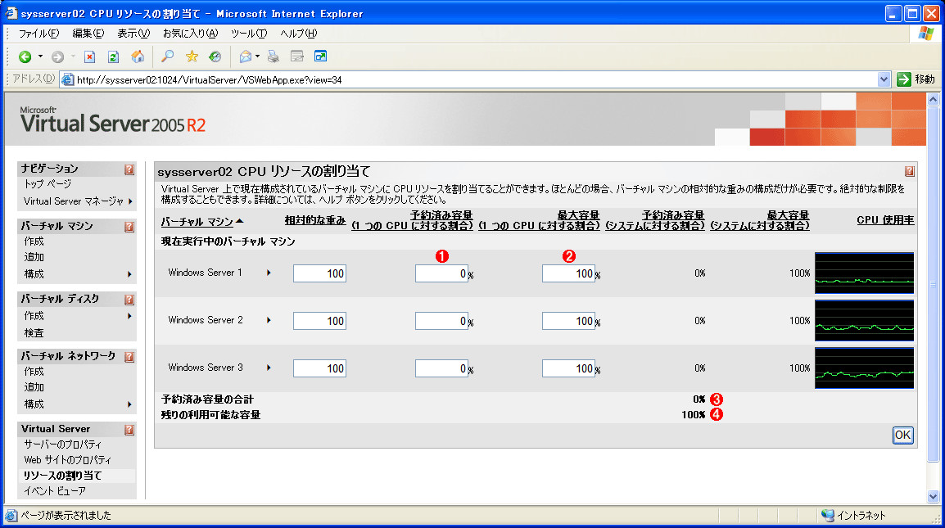
Task: Stop page loading with the Stop icon
Action: coord(89,56)
